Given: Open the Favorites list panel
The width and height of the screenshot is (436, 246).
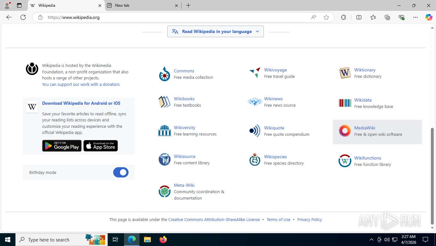Looking at the screenshot, I should (x=373, y=17).
